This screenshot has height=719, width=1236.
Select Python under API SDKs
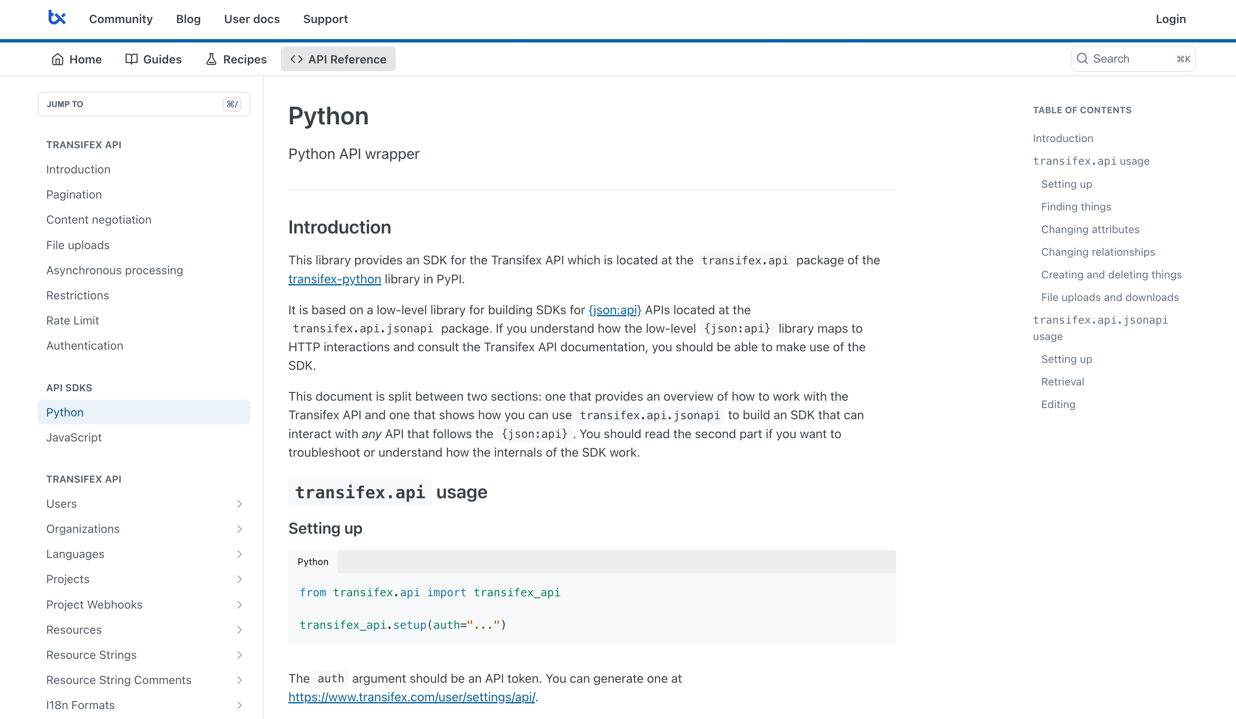coord(144,412)
